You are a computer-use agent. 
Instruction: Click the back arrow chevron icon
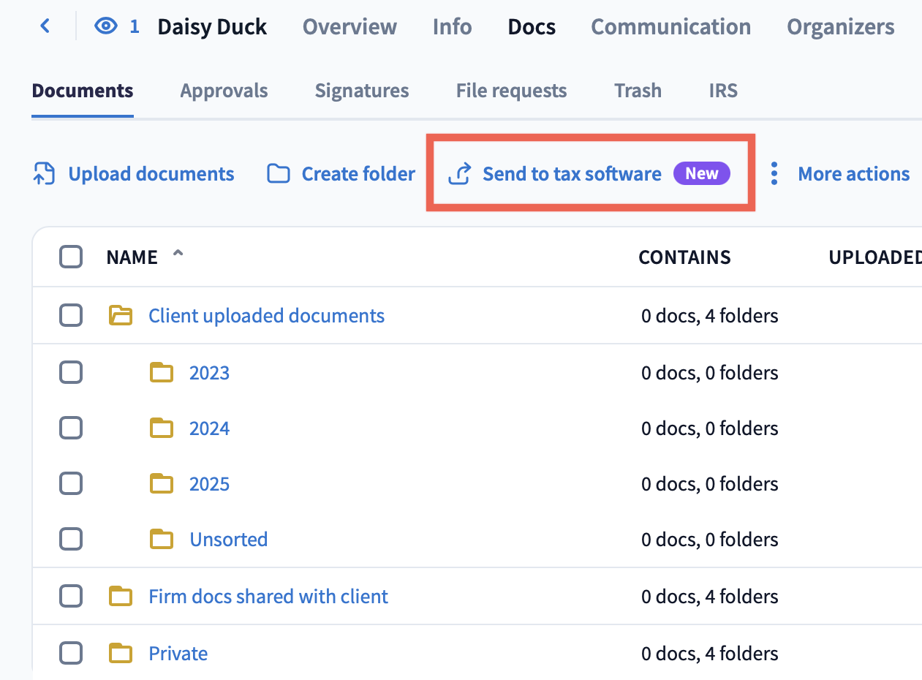tap(45, 26)
